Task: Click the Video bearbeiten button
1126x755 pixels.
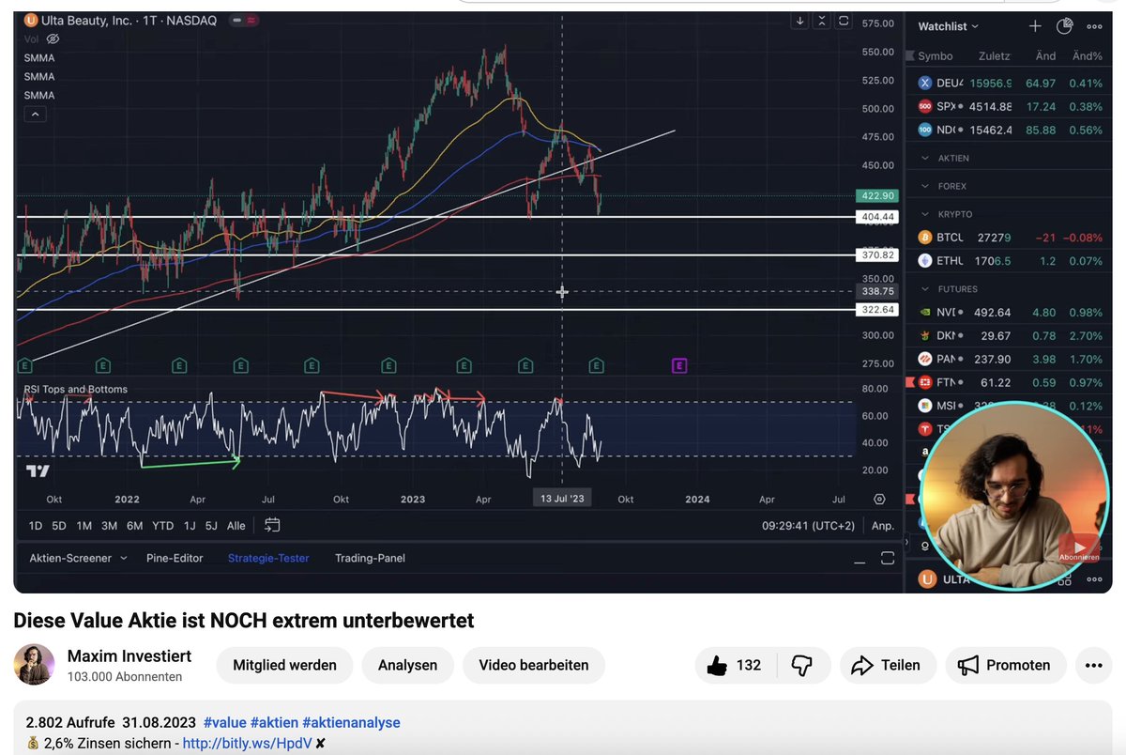Action: [534, 665]
